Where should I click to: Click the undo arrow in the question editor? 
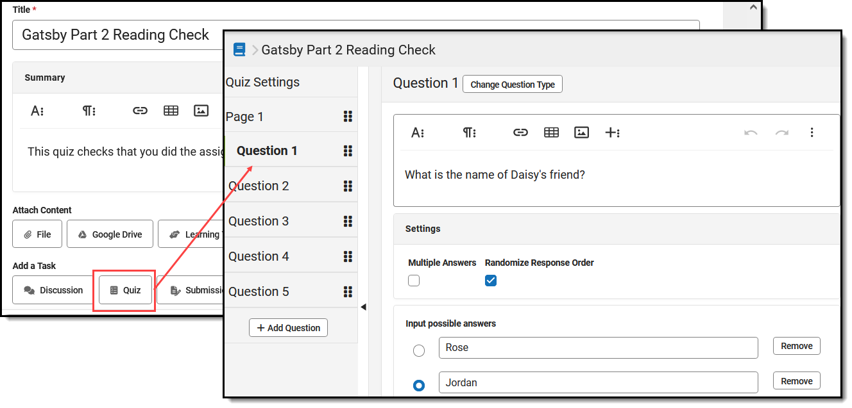click(x=751, y=133)
